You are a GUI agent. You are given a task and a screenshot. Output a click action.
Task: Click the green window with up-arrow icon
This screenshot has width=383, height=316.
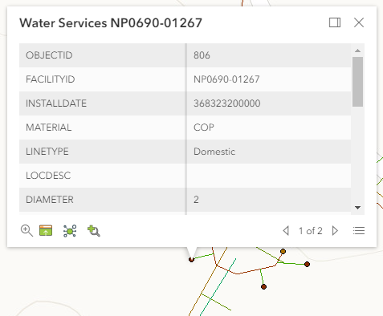(x=46, y=230)
